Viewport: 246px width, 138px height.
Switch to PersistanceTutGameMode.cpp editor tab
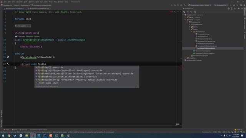click(39, 8)
